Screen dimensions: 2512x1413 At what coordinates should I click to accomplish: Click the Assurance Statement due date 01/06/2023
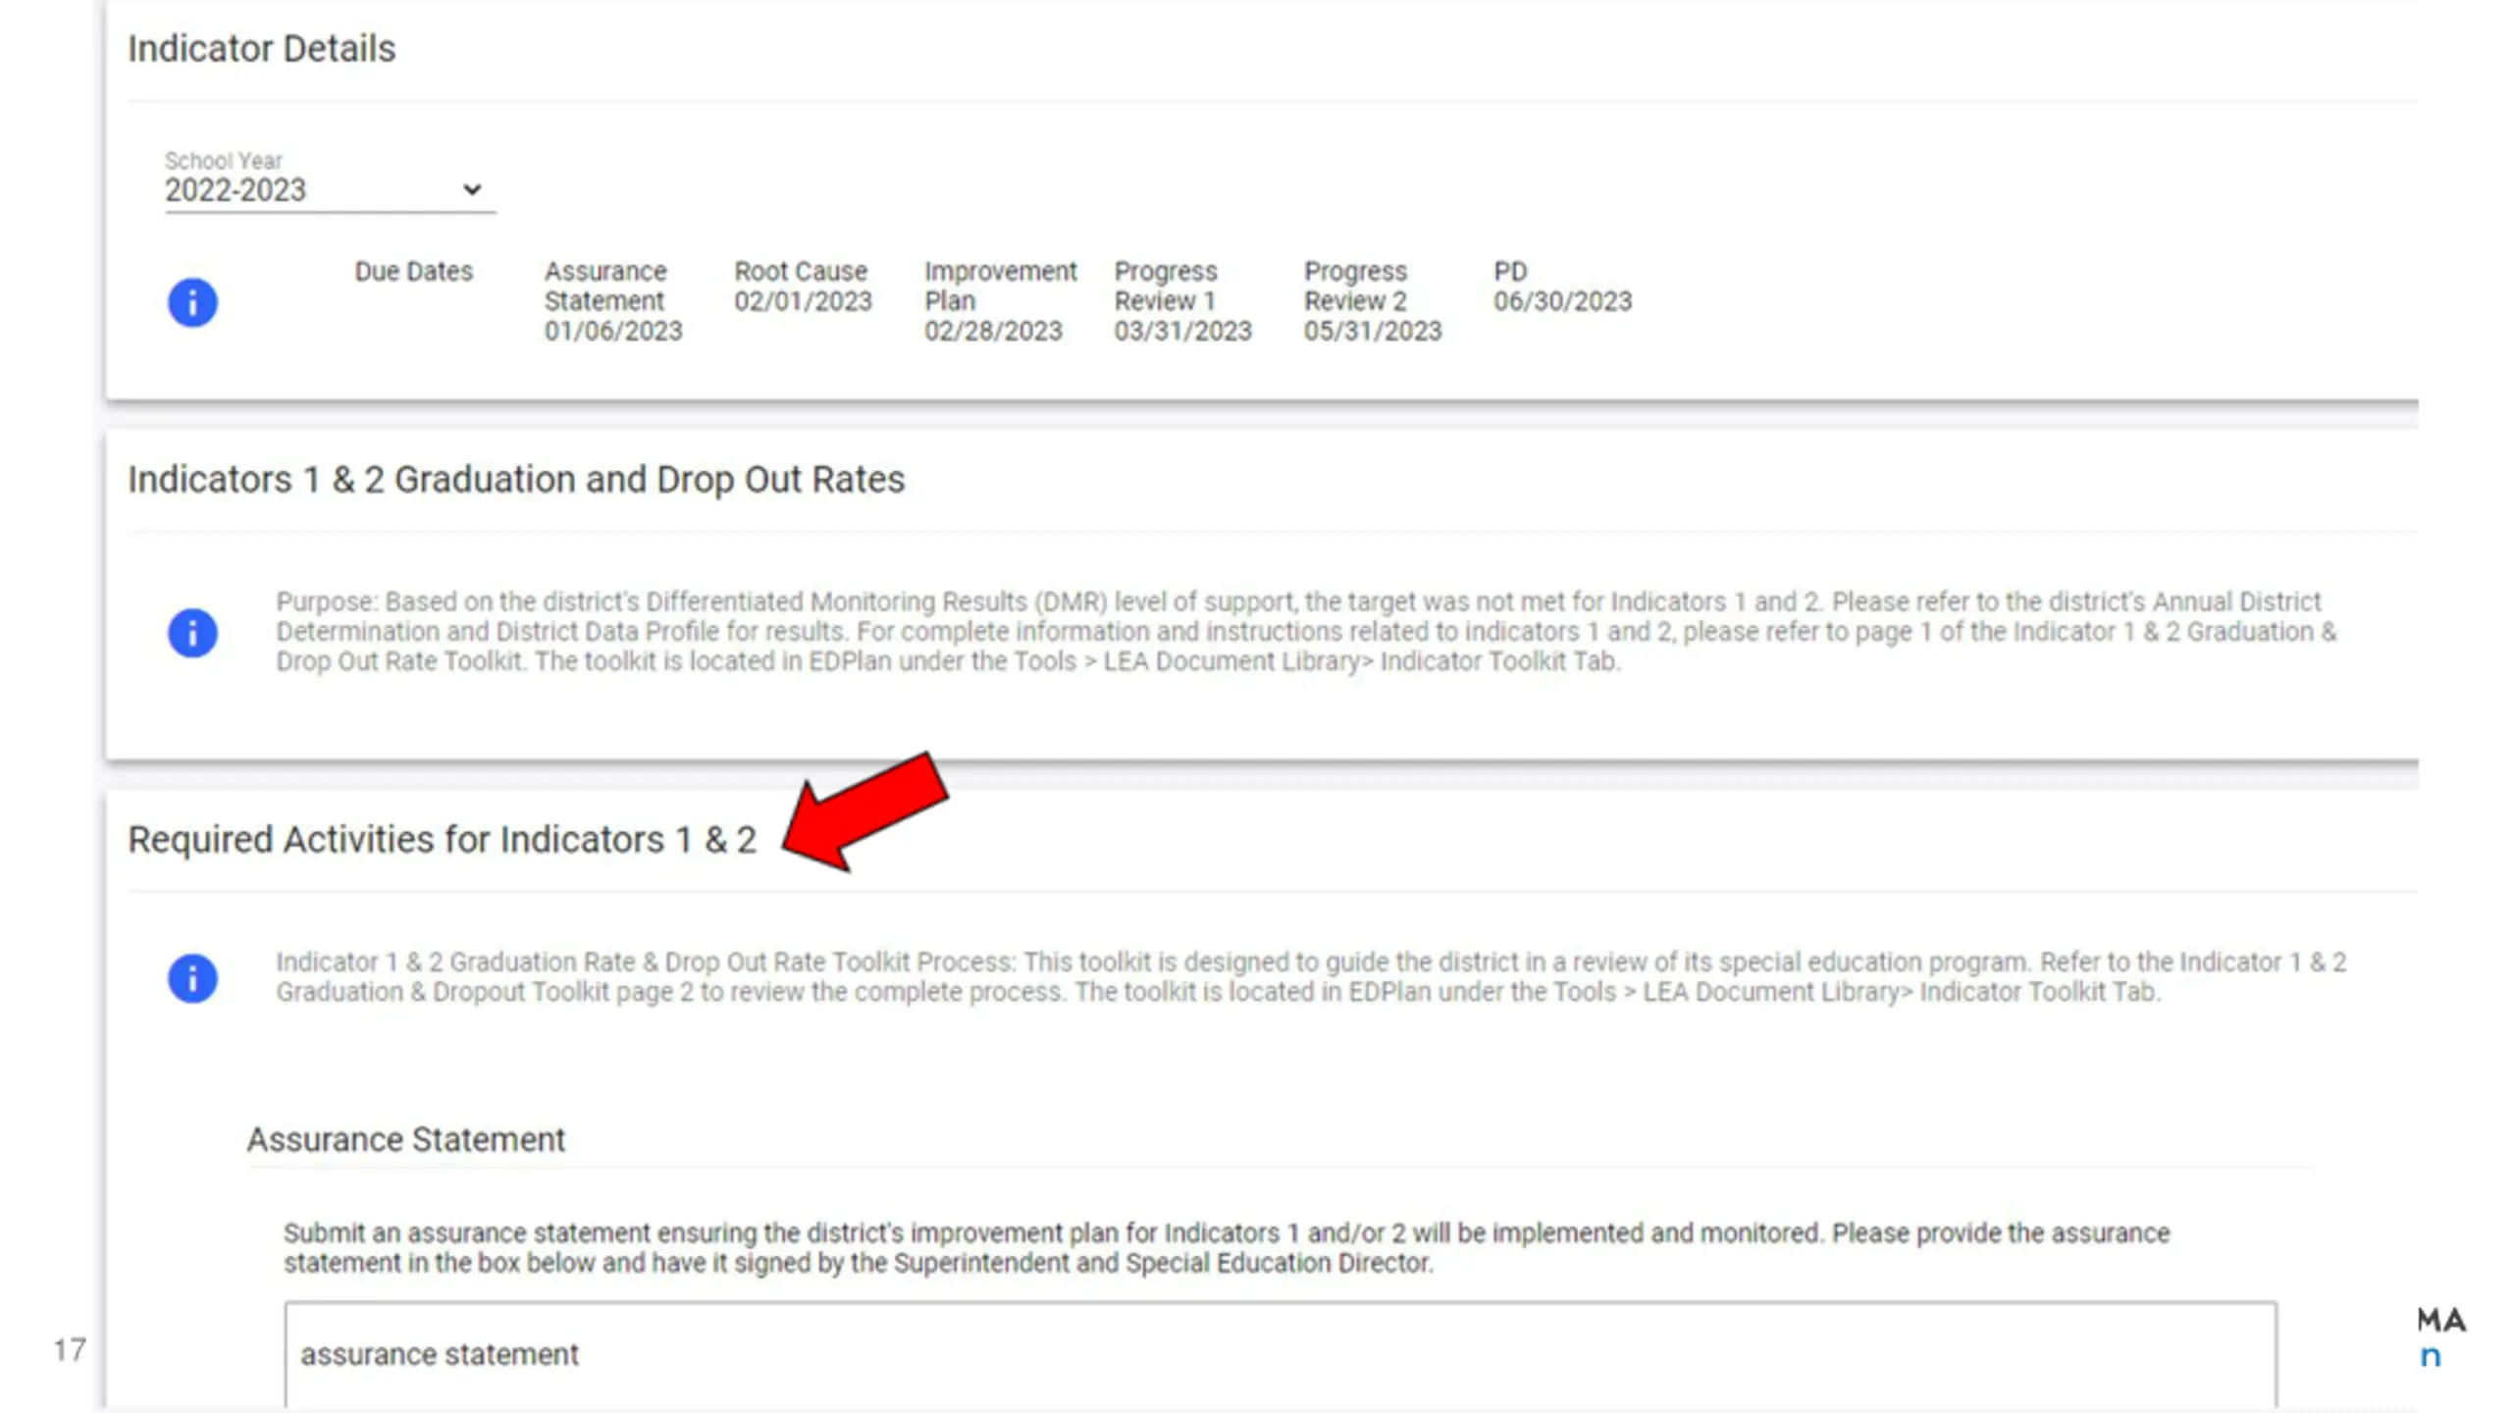[613, 332]
